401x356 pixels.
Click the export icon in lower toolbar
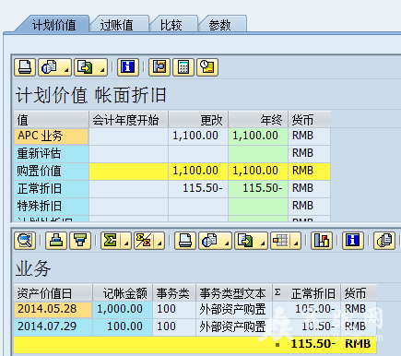245,241
